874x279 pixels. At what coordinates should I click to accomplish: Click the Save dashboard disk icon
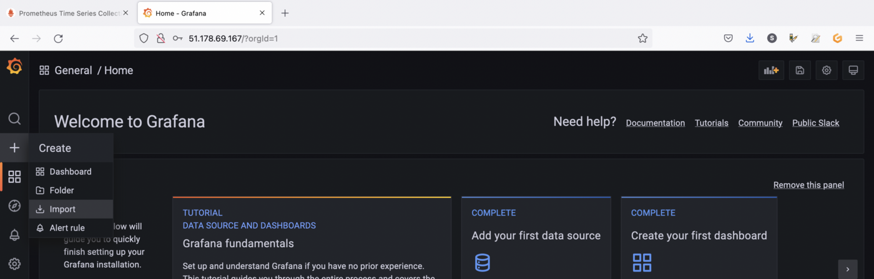coord(800,70)
